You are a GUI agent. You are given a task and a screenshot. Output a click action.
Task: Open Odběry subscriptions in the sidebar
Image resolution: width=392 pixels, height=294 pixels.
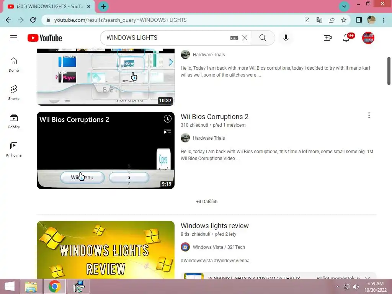point(14,121)
